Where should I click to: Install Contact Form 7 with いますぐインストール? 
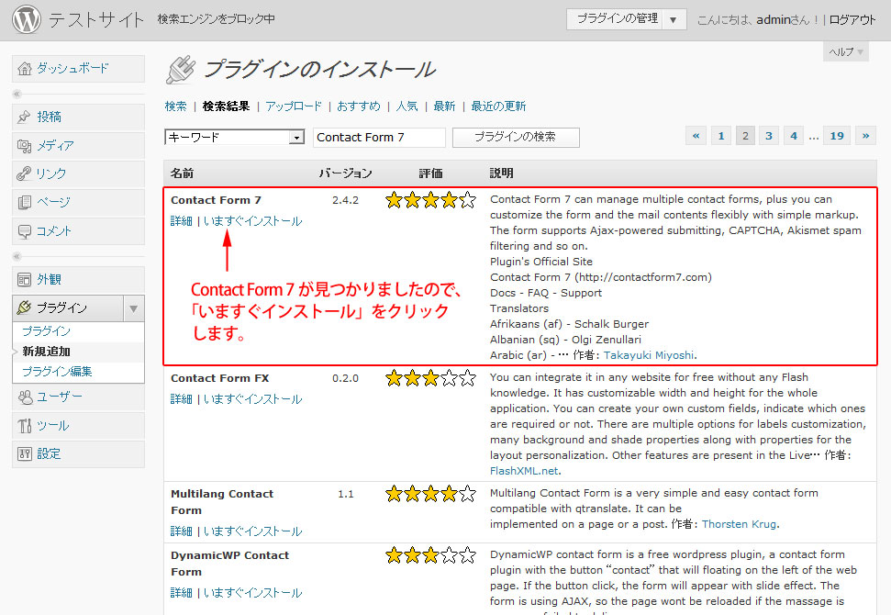click(x=253, y=221)
